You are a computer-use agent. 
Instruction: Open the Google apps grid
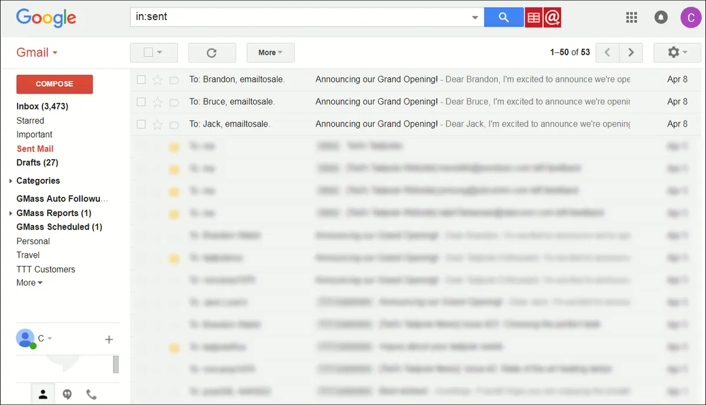632,18
